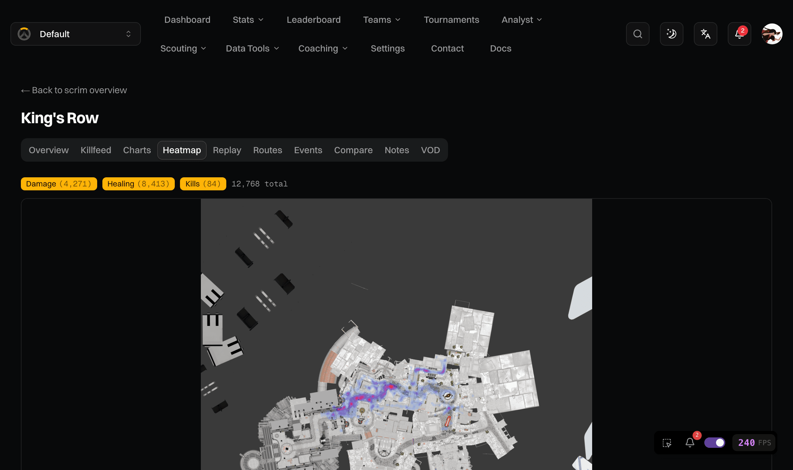Click the Overwatch logo in team selector
Screen dimensions: 793x470
(x=24, y=34)
